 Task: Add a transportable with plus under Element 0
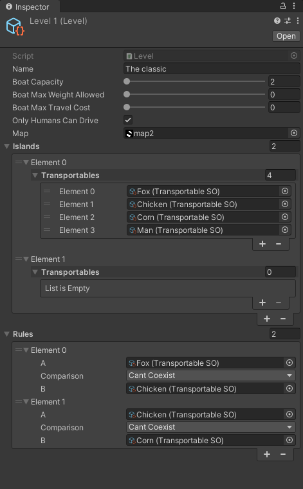262,244
